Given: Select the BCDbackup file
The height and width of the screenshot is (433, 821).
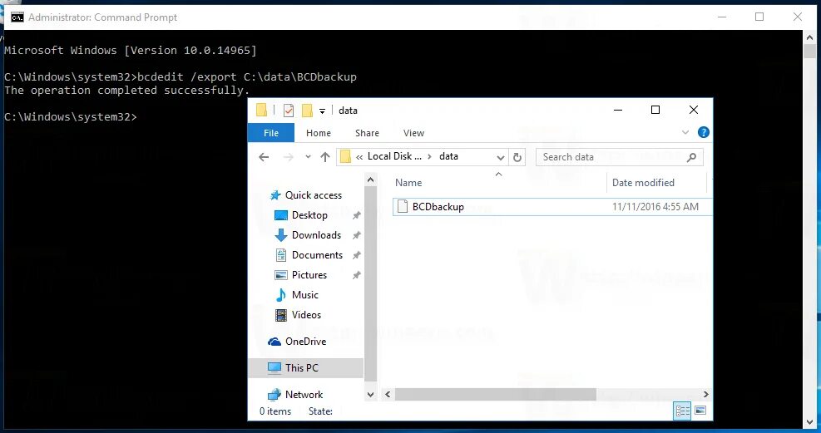Looking at the screenshot, I should point(552,207).
